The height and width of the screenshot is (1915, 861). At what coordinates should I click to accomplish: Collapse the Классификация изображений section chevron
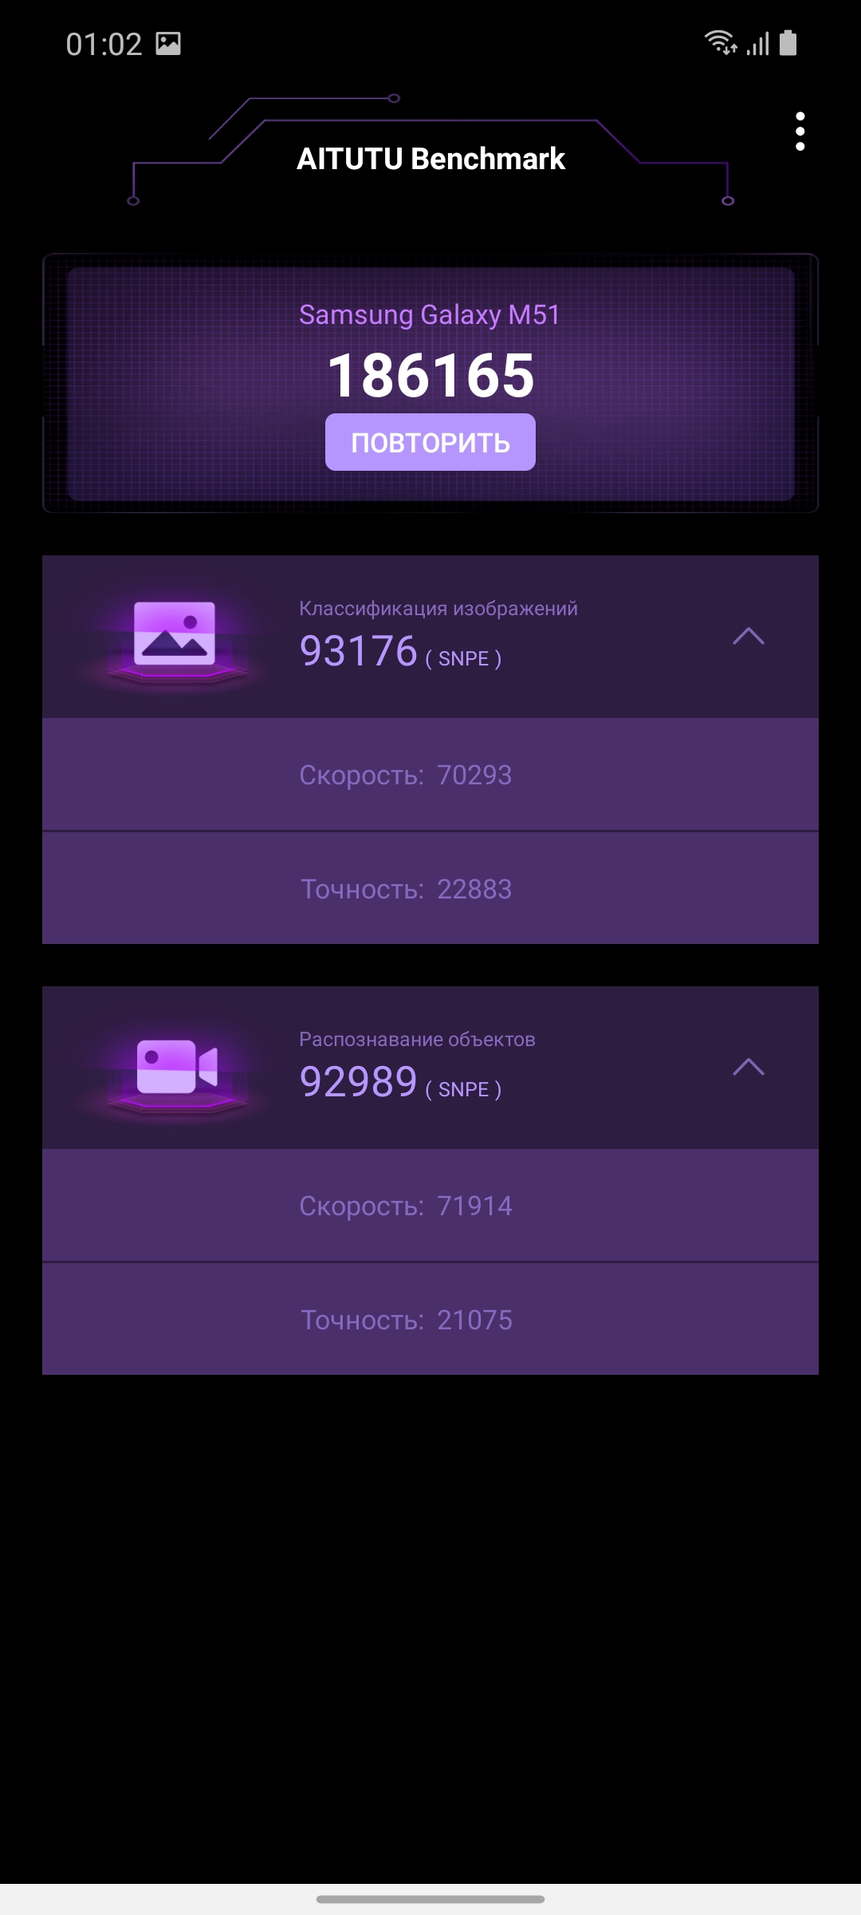click(749, 636)
